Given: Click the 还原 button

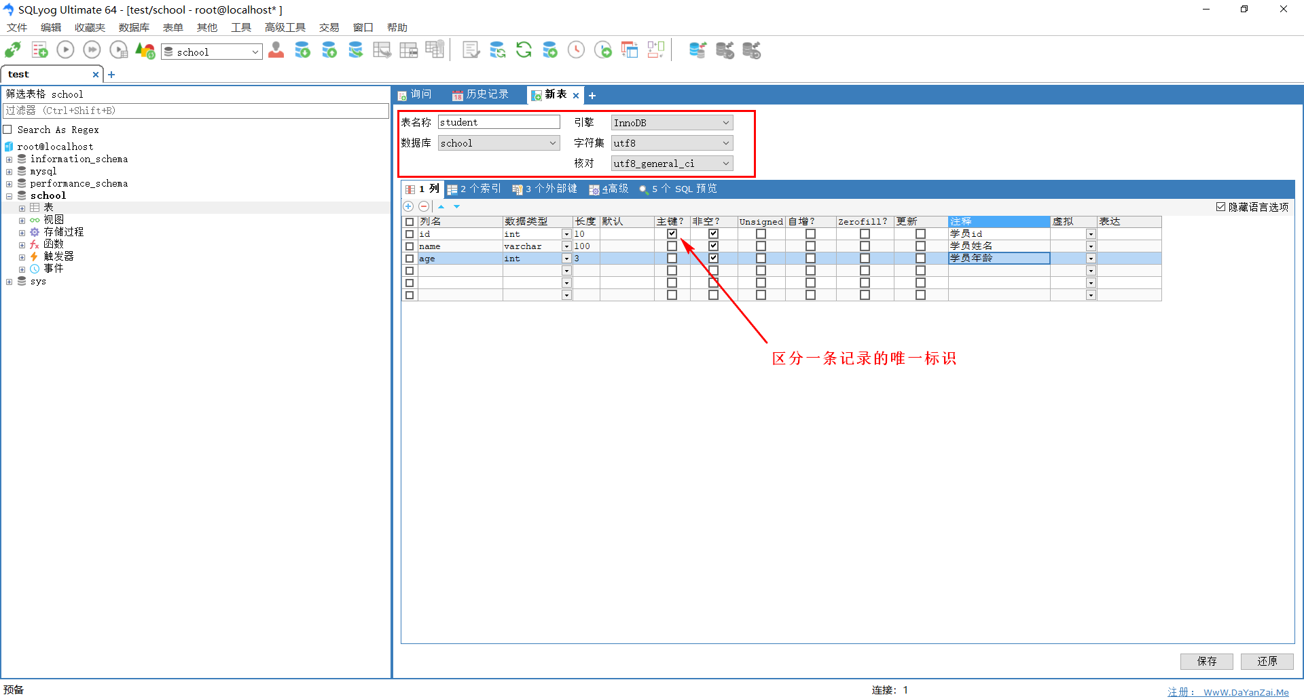Looking at the screenshot, I should [1267, 661].
